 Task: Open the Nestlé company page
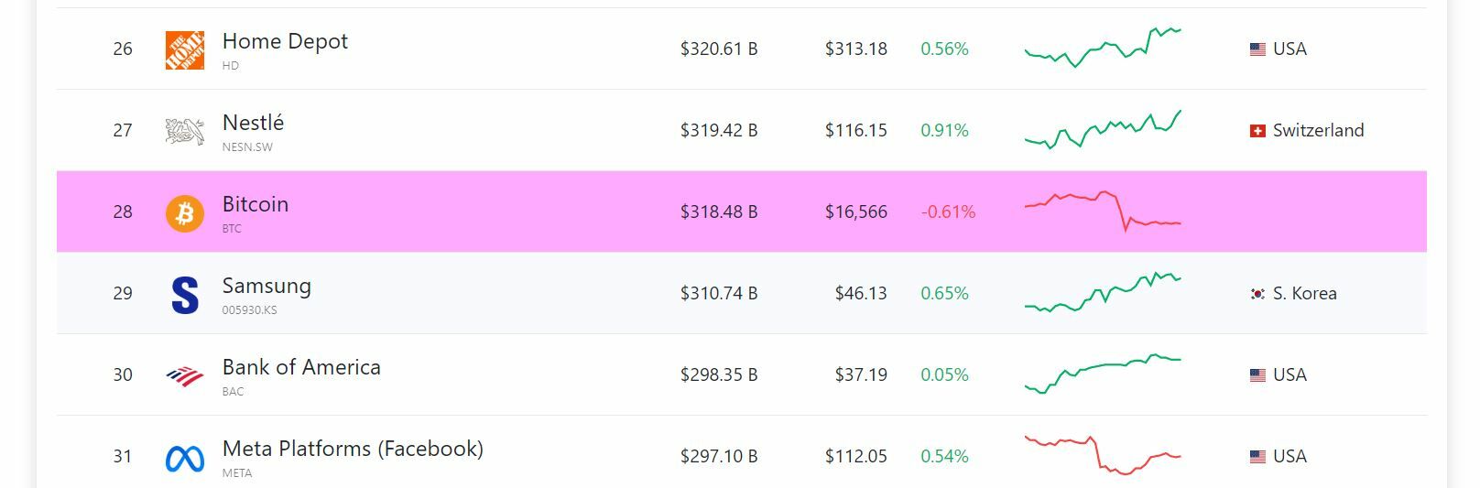click(x=253, y=124)
